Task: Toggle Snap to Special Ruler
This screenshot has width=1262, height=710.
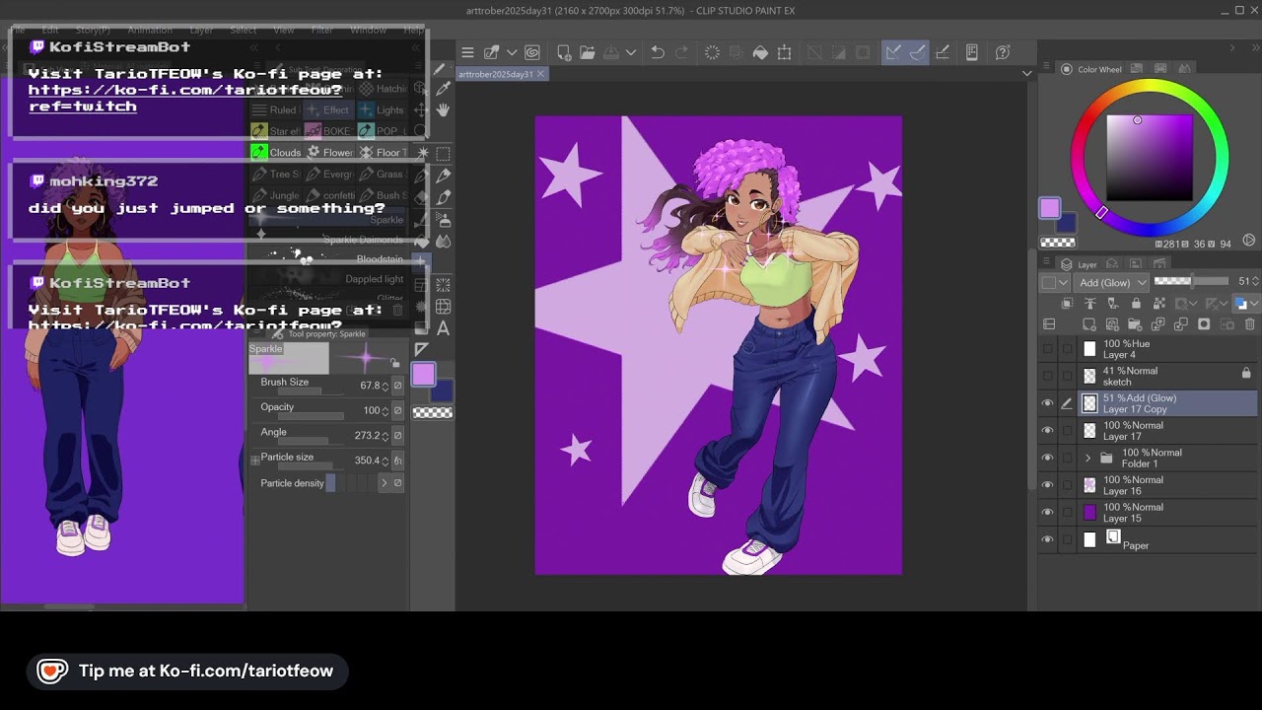Action: coord(918,52)
